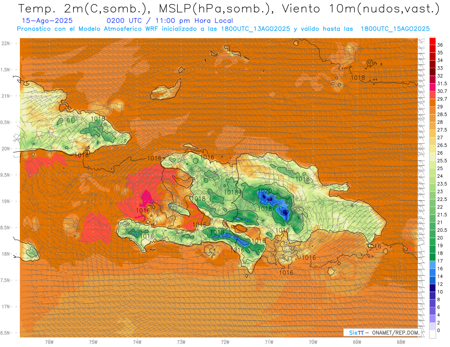The height and width of the screenshot is (347, 450).
Task: Click legend value '29.7' on temperature scale
Action: 442,99
